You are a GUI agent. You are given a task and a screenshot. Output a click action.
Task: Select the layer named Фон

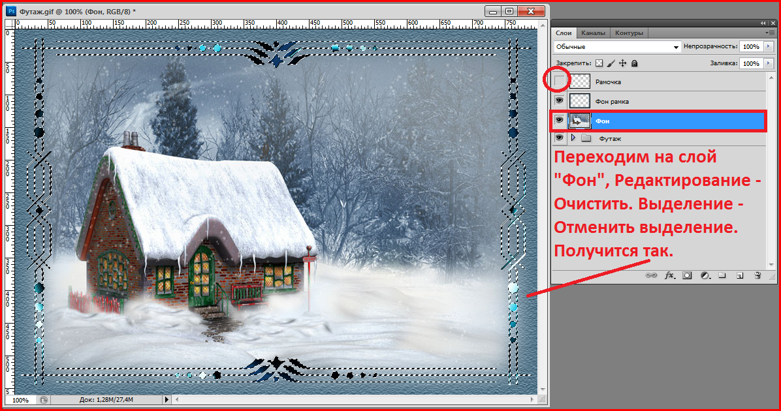[x=603, y=121]
